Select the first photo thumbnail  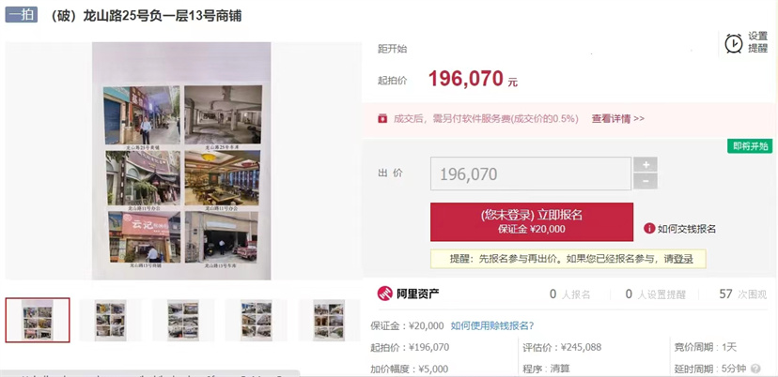[x=38, y=320]
